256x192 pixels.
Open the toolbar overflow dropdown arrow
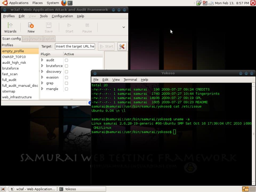124,27
